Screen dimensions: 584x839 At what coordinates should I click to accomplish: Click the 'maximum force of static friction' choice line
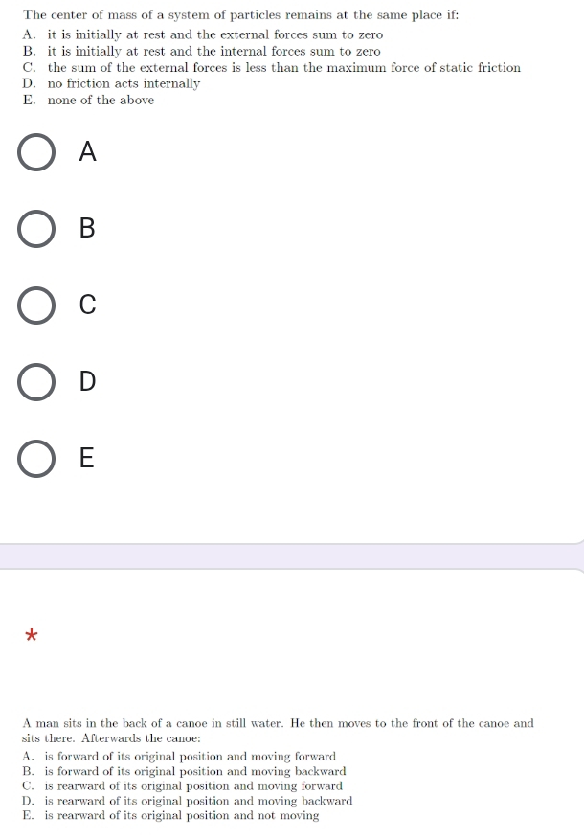[272, 67]
